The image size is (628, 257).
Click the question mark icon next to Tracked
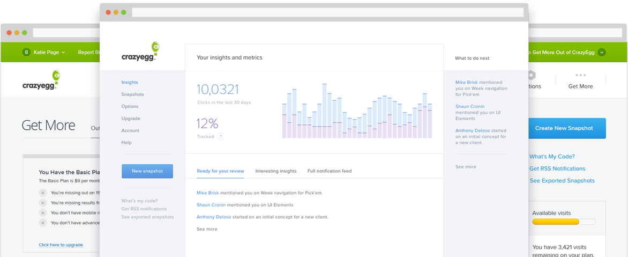(x=220, y=136)
